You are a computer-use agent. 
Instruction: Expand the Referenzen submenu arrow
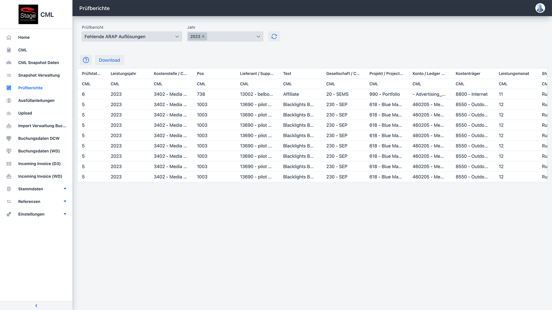(x=65, y=201)
